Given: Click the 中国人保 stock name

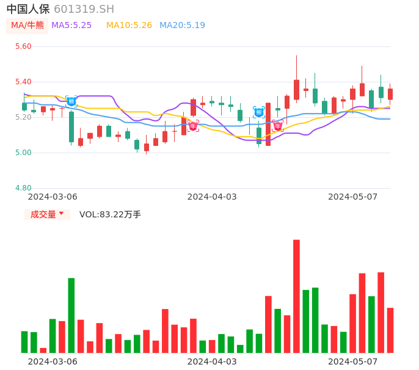Looking at the screenshot, I should [x=28, y=9].
